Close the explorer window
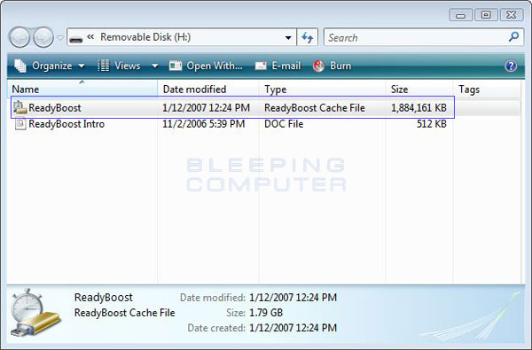 (512, 15)
